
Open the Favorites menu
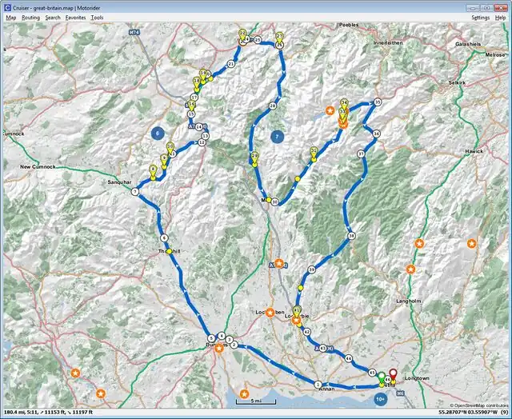[x=75, y=17]
